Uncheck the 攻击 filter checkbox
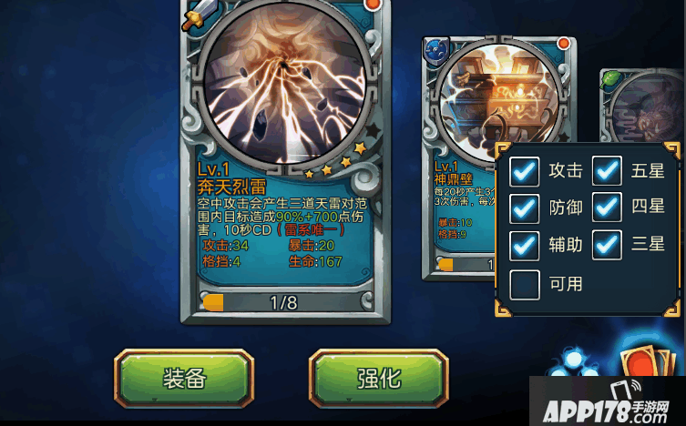The image size is (686, 426). click(524, 171)
